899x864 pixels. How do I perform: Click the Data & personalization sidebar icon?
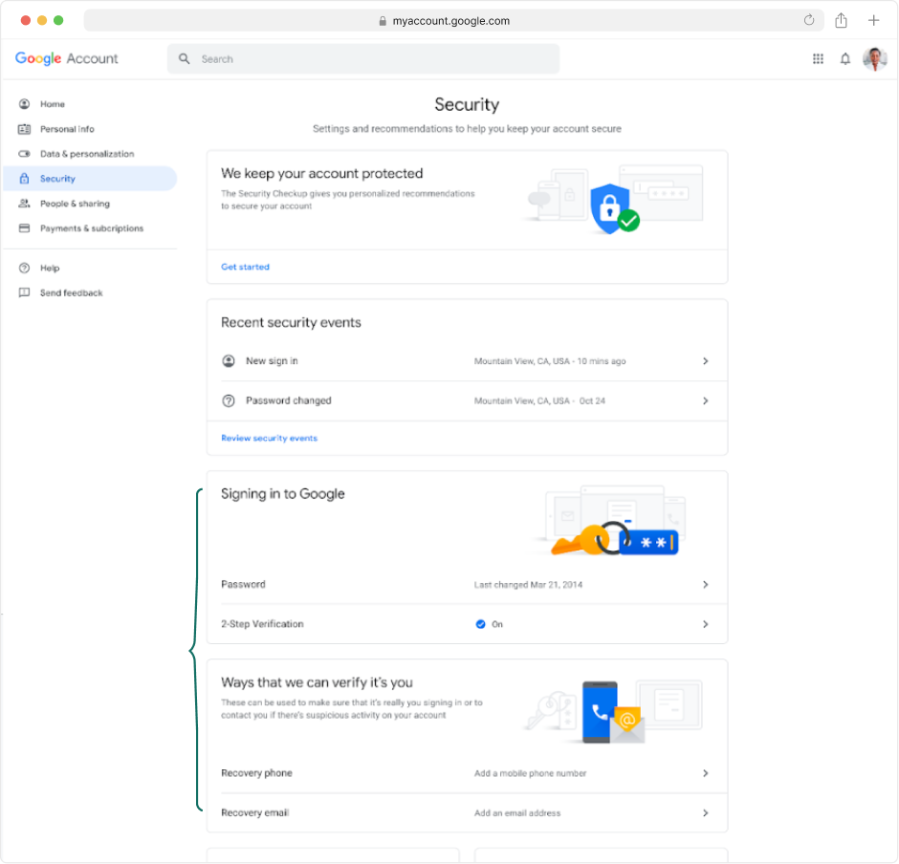click(x=24, y=153)
